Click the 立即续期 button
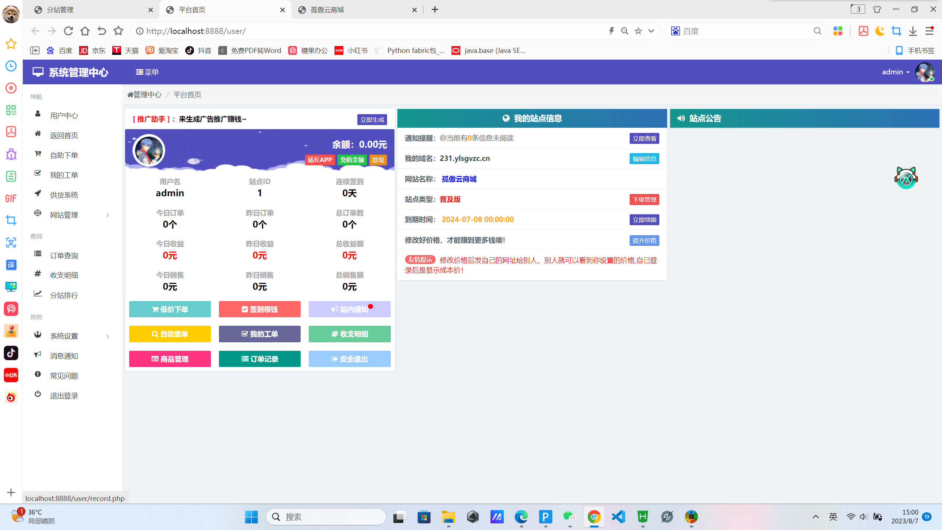The height and width of the screenshot is (530, 942). click(x=644, y=220)
